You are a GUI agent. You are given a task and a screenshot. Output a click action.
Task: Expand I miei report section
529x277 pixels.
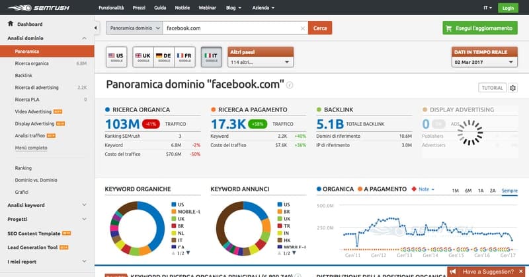[47, 262]
